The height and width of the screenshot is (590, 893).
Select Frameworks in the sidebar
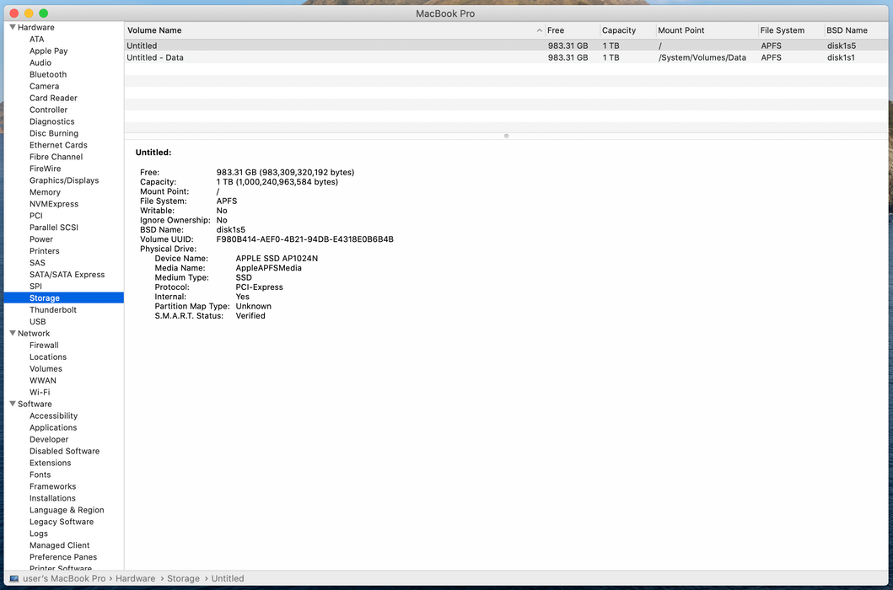(x=52, y=486)
